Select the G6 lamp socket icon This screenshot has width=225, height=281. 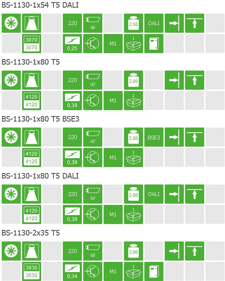click(x=93, y=23)
